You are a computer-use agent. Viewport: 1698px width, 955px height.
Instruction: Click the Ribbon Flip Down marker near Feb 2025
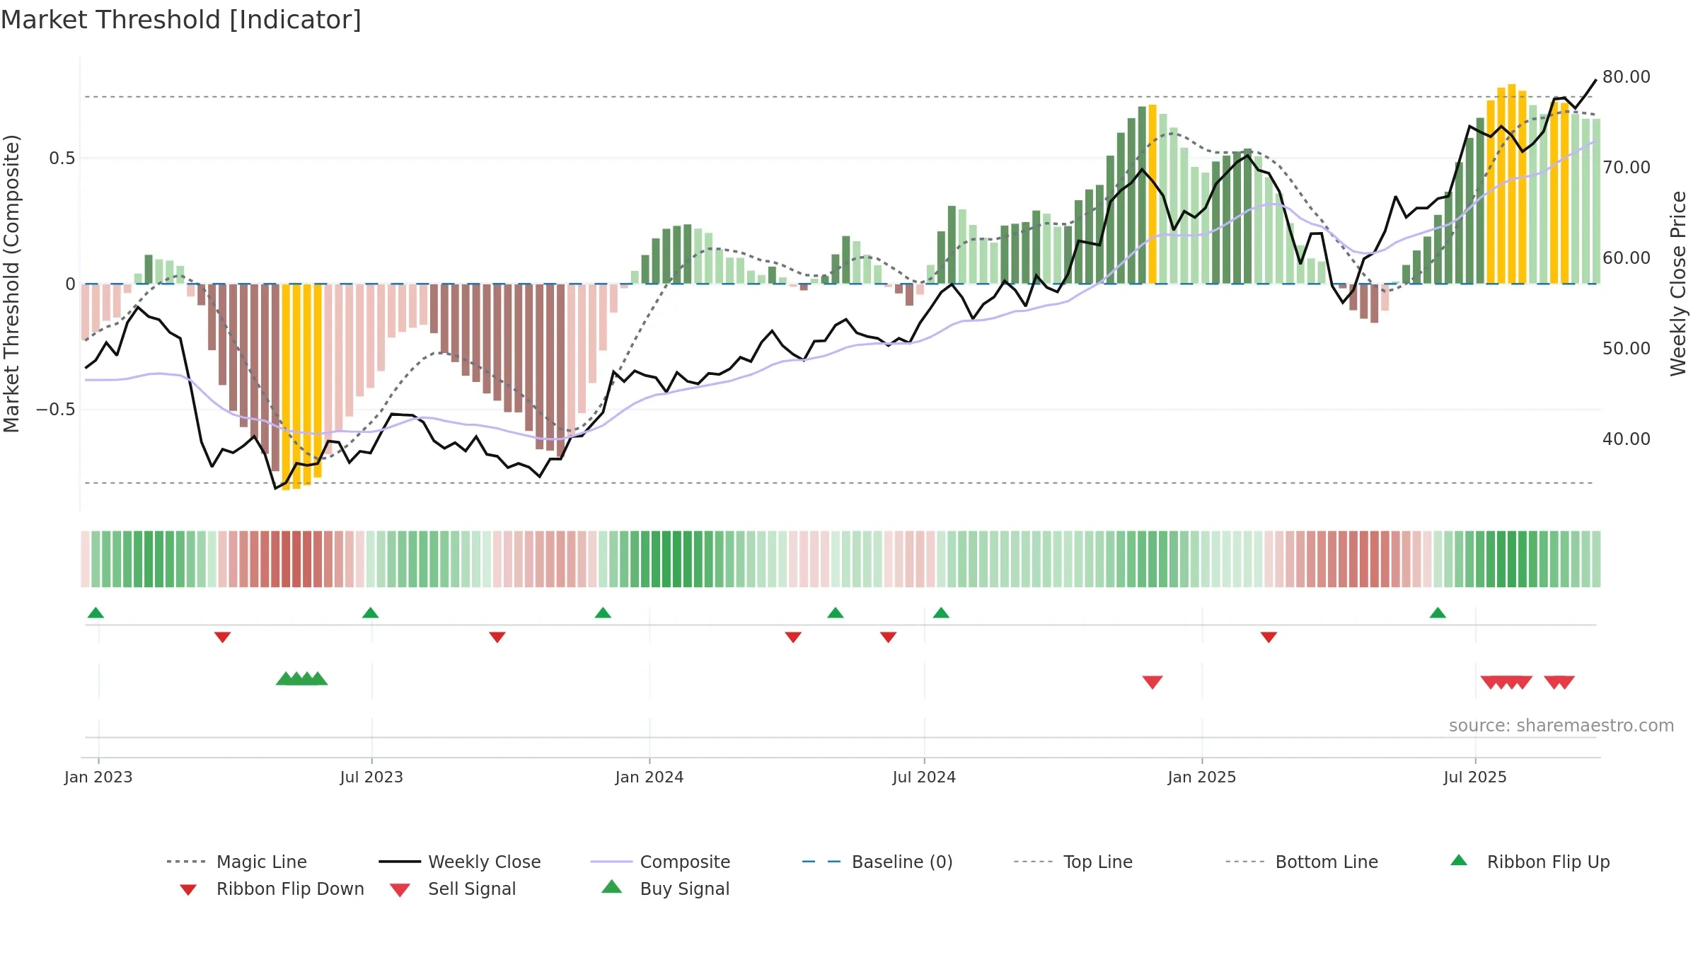coord(1269,637)
